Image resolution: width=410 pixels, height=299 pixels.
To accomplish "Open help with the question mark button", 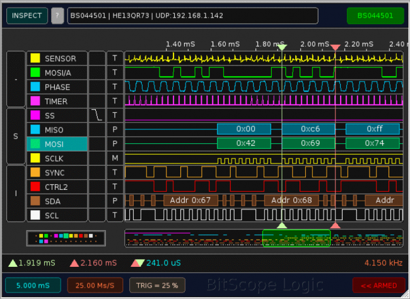I will point(57,16).
